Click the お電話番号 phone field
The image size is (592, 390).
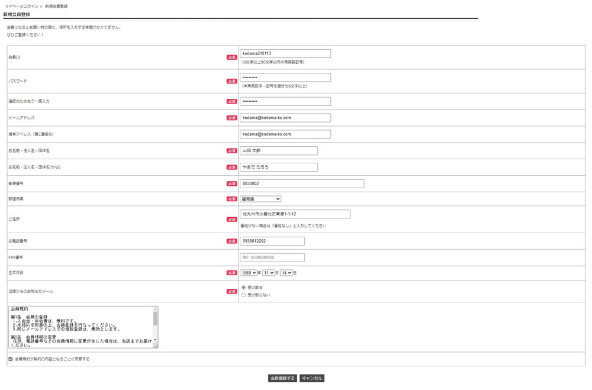pyautogui.click(x=272, y=241)
